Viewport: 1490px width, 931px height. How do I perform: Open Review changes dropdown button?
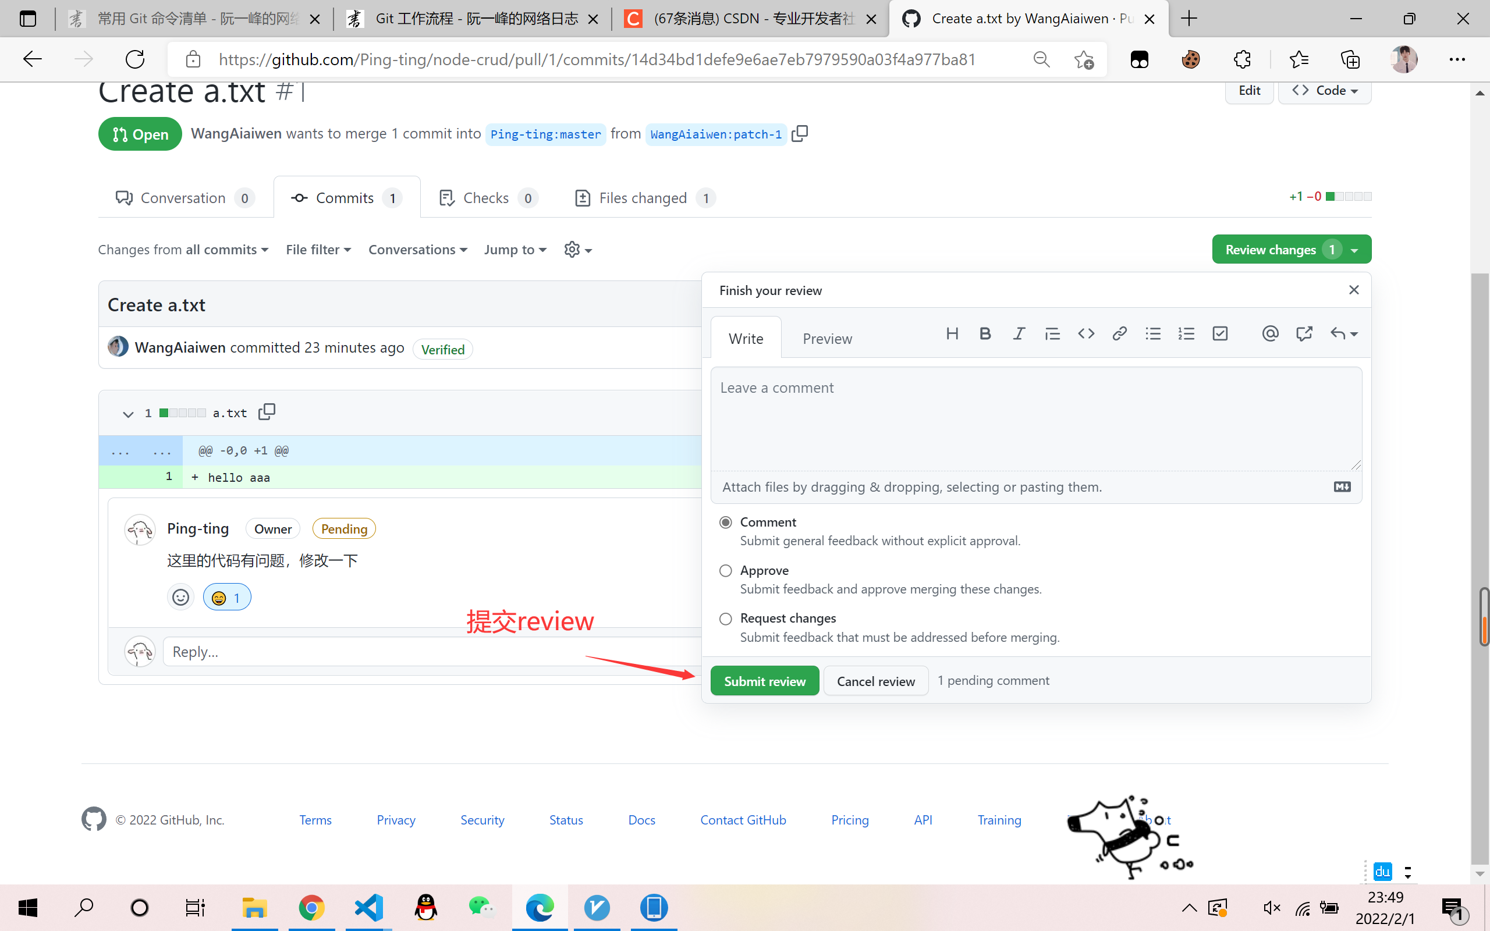pyautogui.click(x=1291, y=250)
